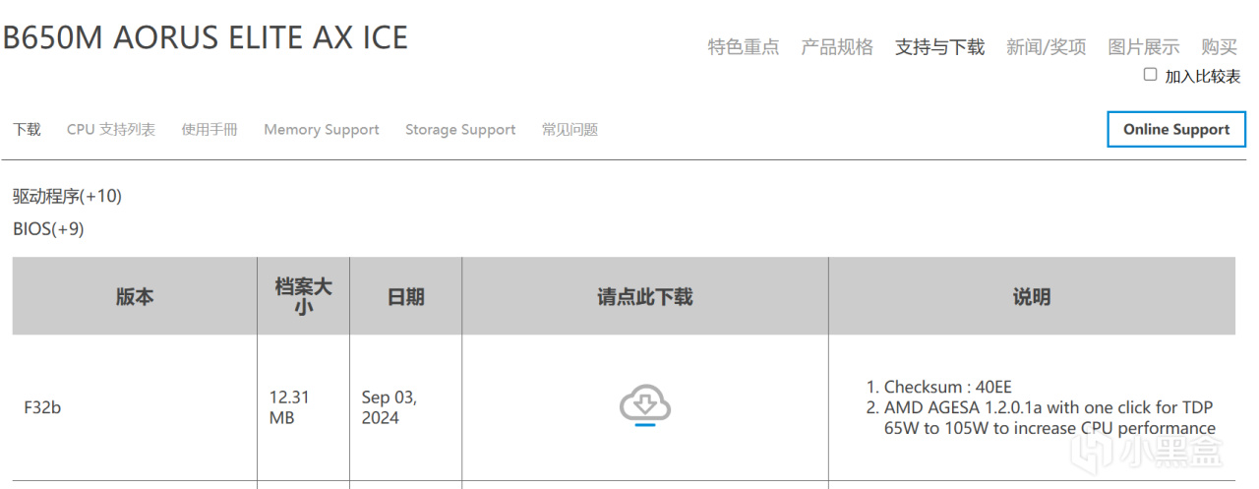This screenshot has width=1259, height=489.
Task: Download the F32b BIOS cloud icon
Action: 645,404
